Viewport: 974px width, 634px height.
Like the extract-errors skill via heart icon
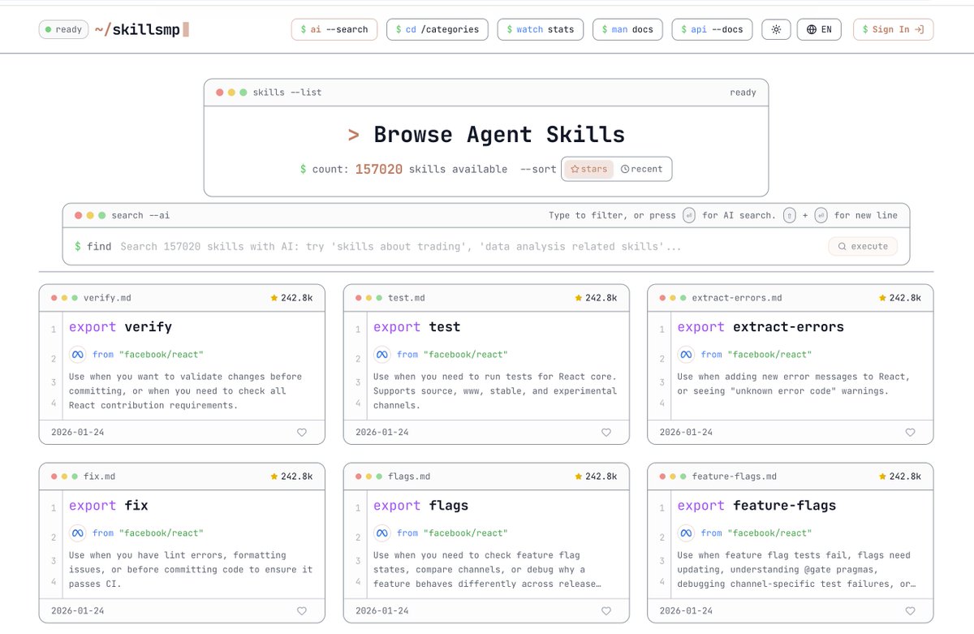pos(910,433)
